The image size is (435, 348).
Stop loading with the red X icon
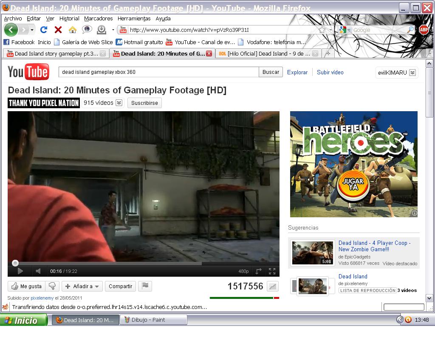58,30
